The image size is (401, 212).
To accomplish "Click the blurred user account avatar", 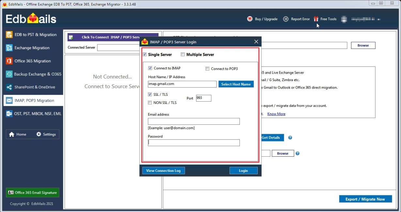I will tap(344, 19).
